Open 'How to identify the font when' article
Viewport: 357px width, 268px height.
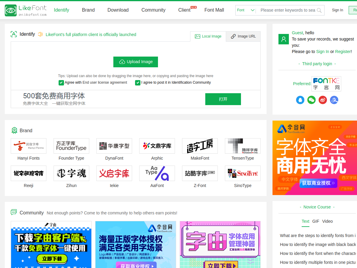click(x=318, y=253)
